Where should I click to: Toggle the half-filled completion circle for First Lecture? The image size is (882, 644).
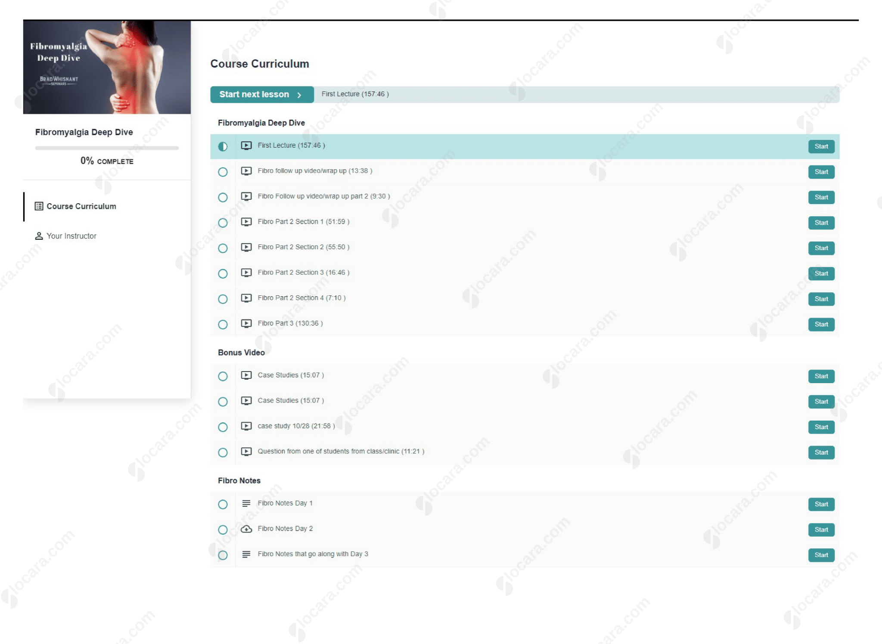click(x=223, y=146)
